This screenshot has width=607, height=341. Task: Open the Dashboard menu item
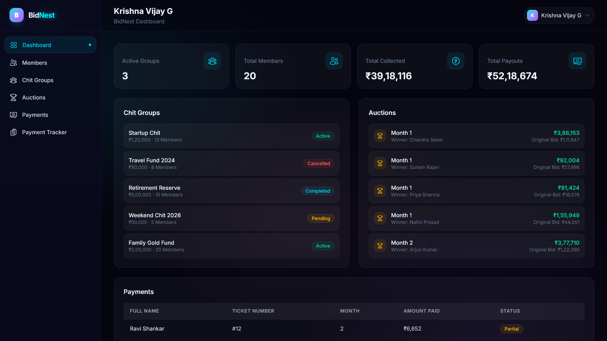50,45
